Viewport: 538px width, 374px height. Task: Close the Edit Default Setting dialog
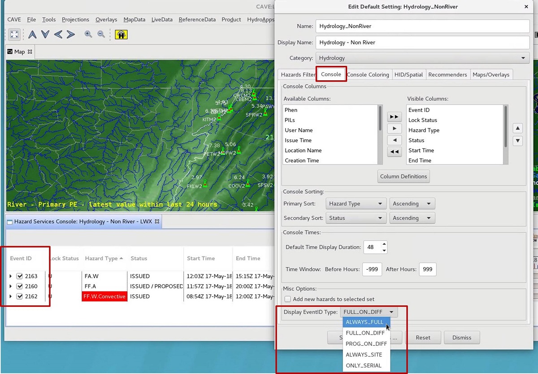[x=526, y=7]
